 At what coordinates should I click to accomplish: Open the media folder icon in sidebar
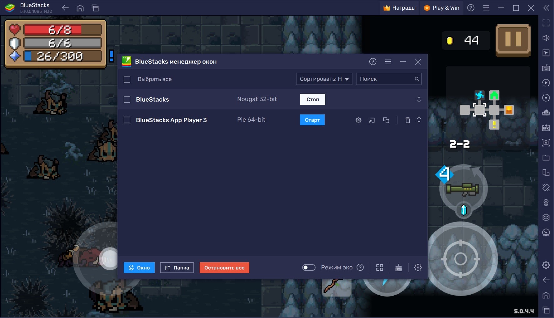tap(546, 157)
